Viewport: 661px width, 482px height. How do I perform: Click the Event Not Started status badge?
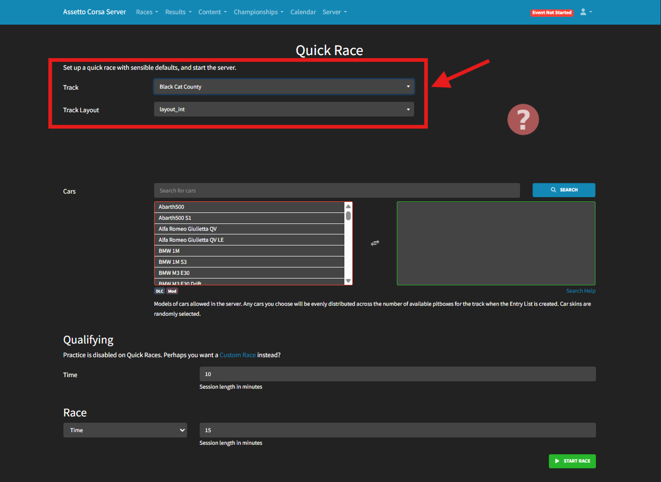(x=551, y=13)
